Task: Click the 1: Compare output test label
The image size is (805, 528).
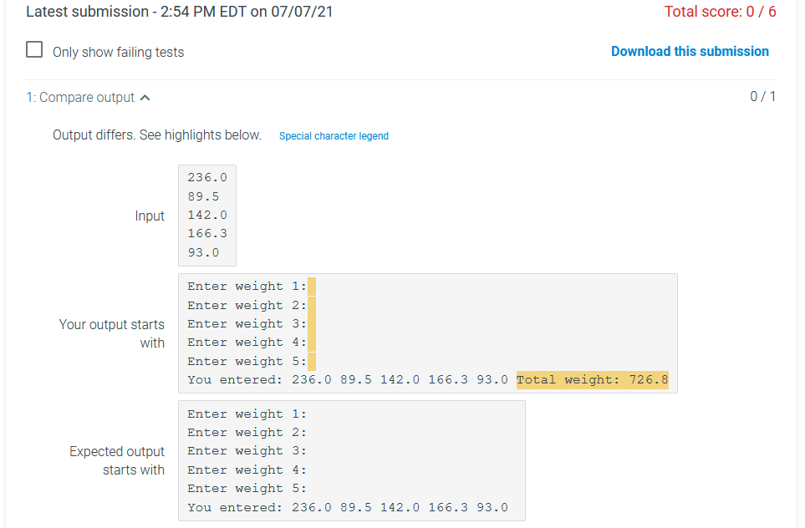Action: [79, 97]
